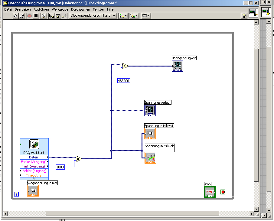Open the title bar LabVIEW system icon
This screenshot has height=221, width=274.
5,3
